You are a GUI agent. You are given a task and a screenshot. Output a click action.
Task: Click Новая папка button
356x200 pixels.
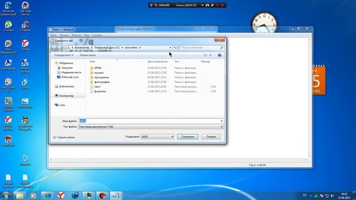88,55
